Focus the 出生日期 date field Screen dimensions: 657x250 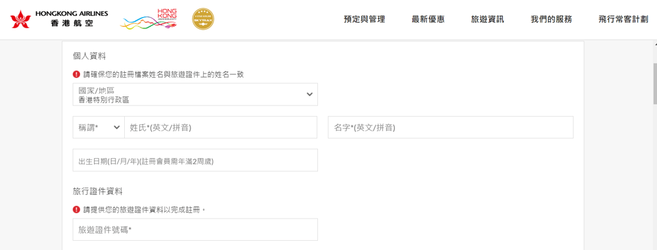pos(195,160)
